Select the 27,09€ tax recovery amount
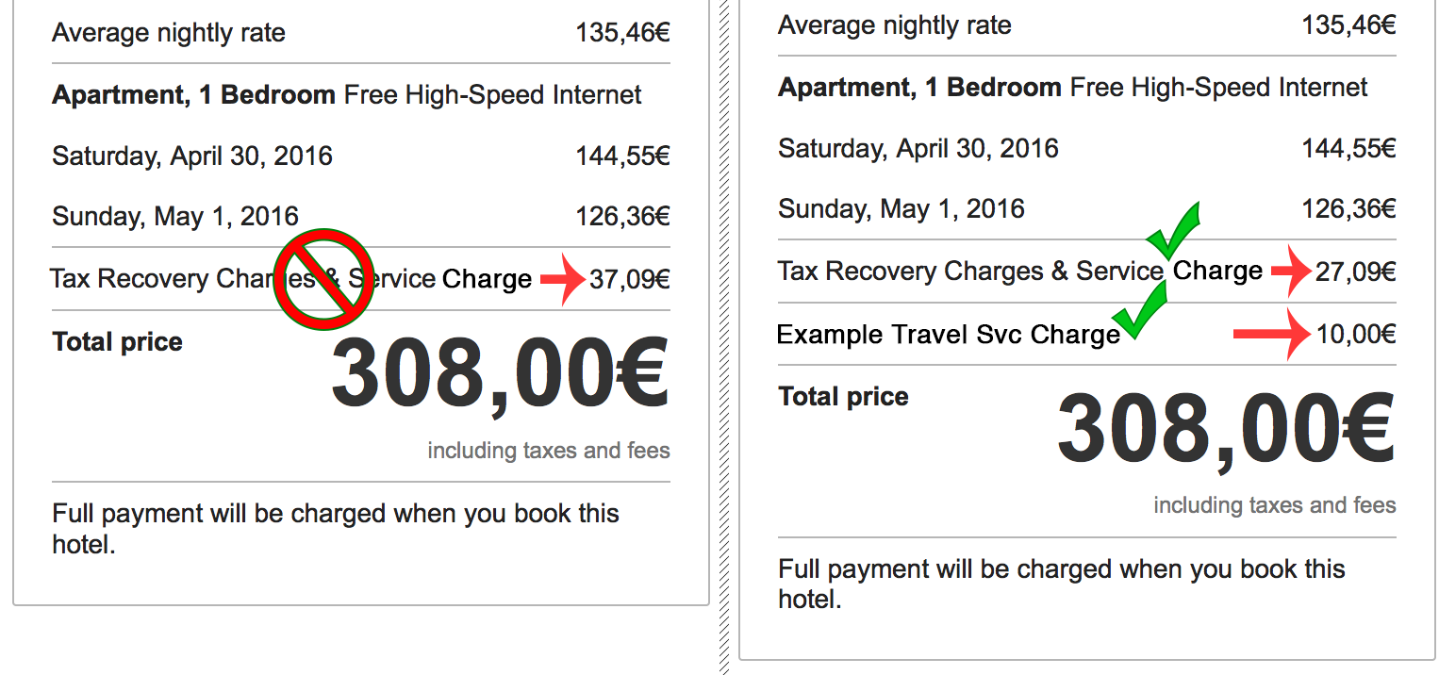This screenshot has height=675, width=1439. click(1356, 272)
